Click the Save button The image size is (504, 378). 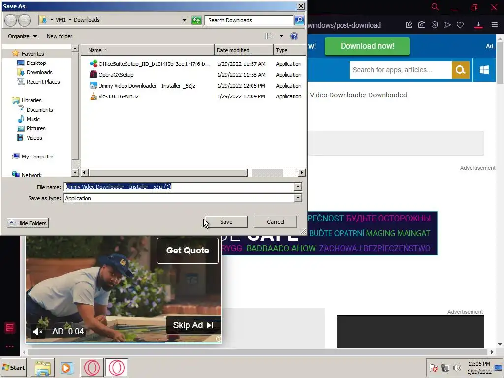pos(226,222)
